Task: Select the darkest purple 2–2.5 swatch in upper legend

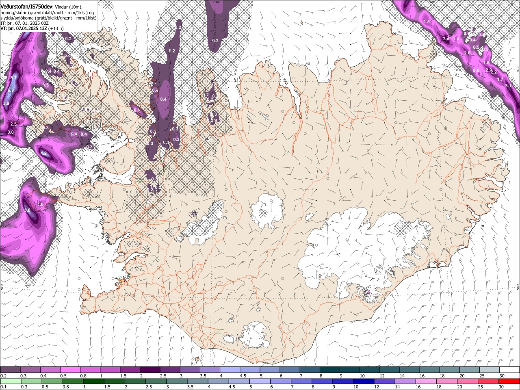Action: point(150,370)
